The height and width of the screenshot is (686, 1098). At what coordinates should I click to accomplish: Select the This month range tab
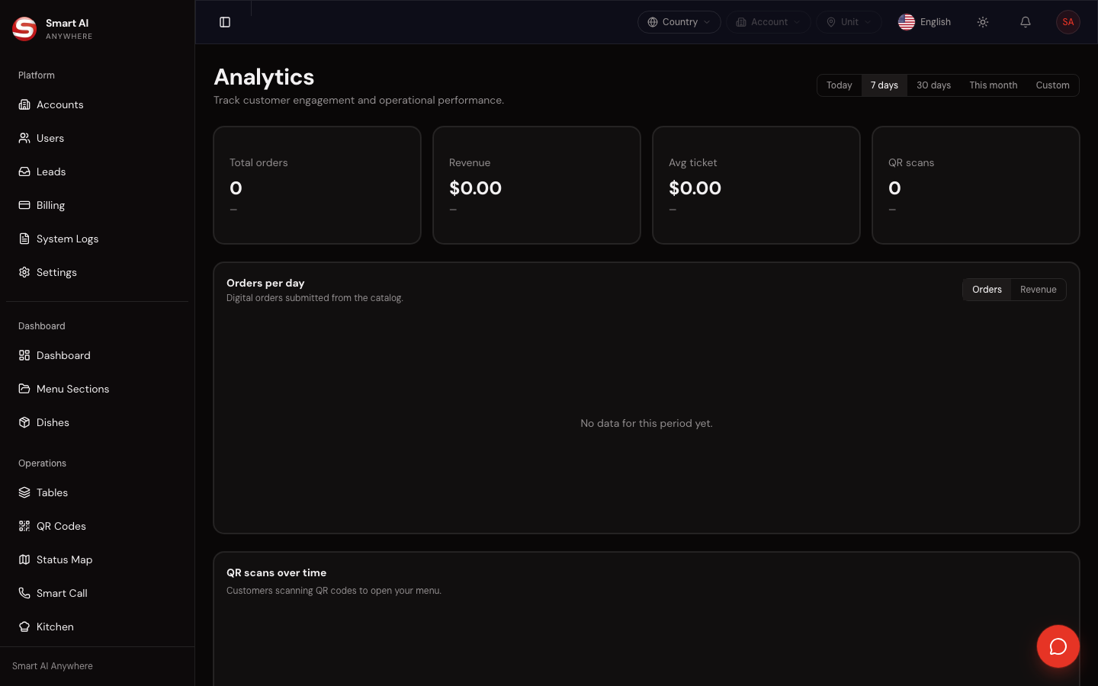pos(994,85)
